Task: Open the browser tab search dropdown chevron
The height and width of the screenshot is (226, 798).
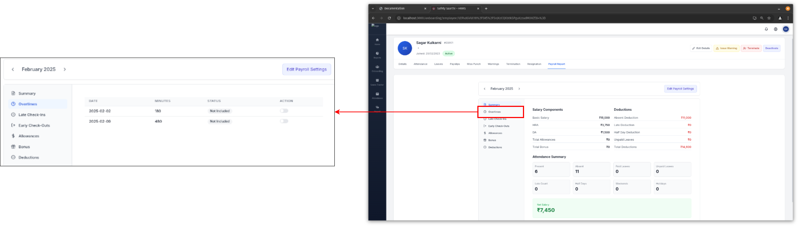Action: click(373, 8)
